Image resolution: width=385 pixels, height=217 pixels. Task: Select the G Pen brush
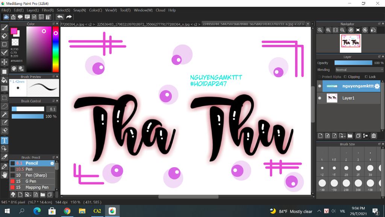32,181
